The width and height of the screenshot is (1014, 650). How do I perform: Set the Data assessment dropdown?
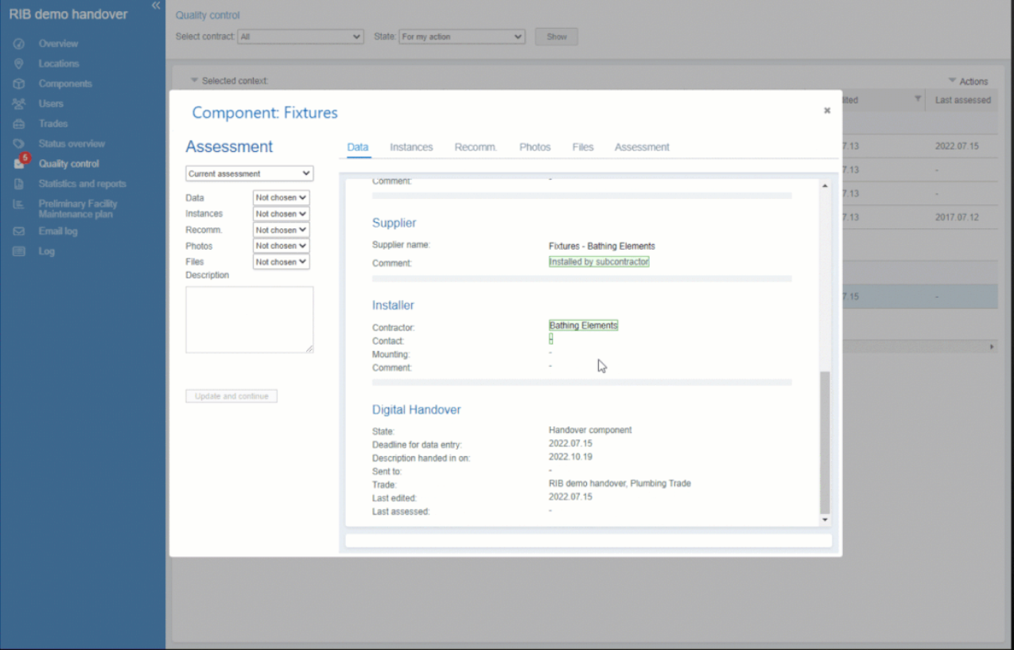pyautogui.click(x=280, y=197)
